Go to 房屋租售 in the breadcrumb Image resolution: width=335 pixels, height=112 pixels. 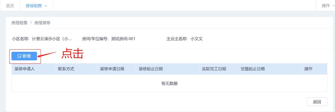(20, 23)
